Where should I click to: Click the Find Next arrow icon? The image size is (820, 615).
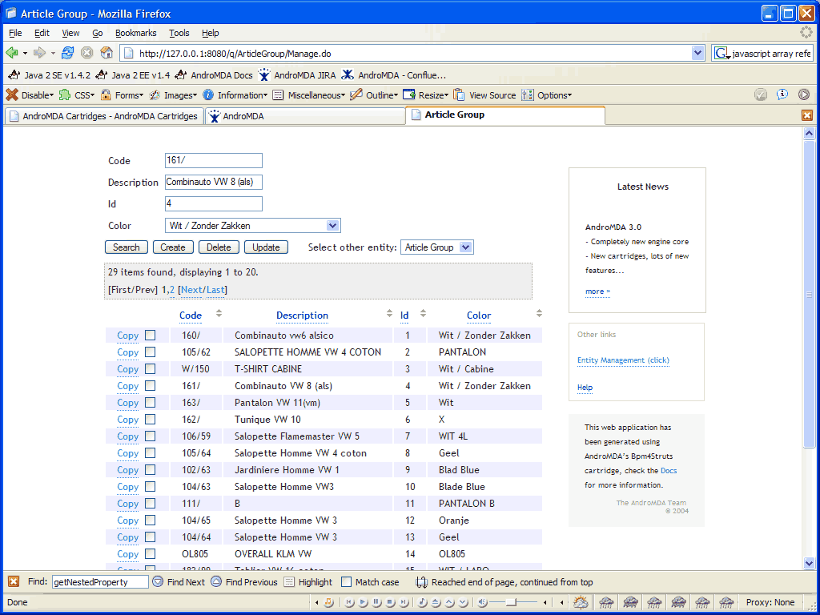click(158, 582)
